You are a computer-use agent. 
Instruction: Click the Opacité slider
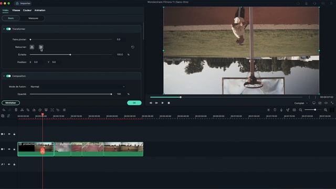[x=71, y=94]
